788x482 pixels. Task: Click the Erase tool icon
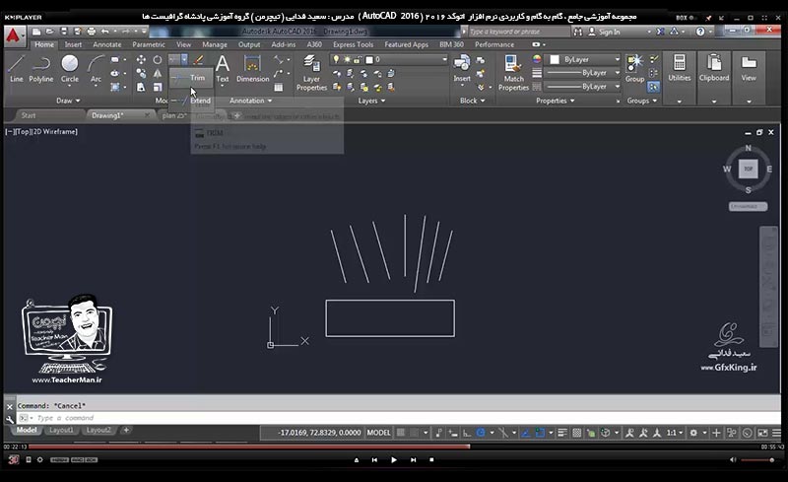[199, 60]
